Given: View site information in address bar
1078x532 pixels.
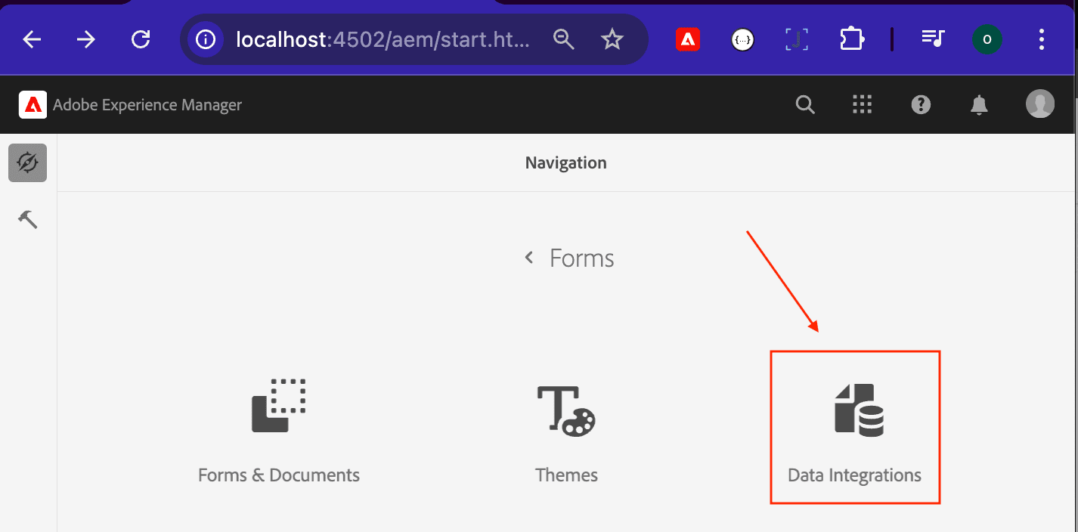Looking at the screenshot, I should [x=206, y=39].
